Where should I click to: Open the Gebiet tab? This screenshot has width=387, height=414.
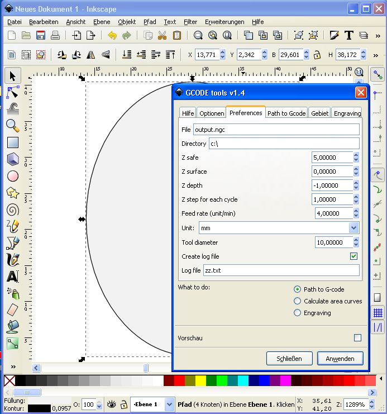point(319,113)
